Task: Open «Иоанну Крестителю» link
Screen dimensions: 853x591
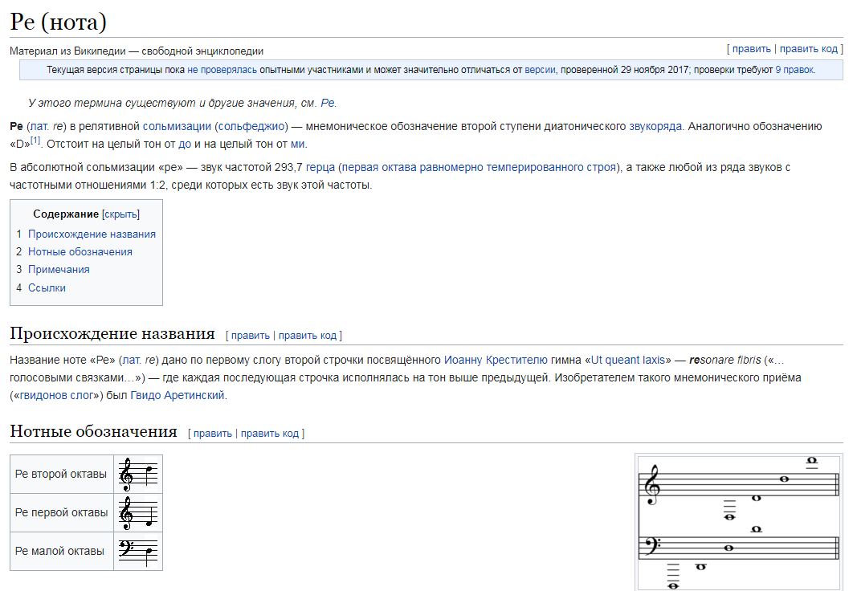Action: click(496, 360)
